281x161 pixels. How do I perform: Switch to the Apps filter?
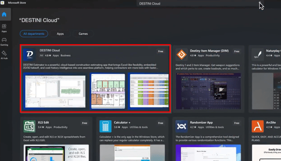tap(60, 34)
